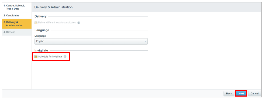
Task: Untick the Schedule for Invigilate checkbox
Action: point(36,56)
